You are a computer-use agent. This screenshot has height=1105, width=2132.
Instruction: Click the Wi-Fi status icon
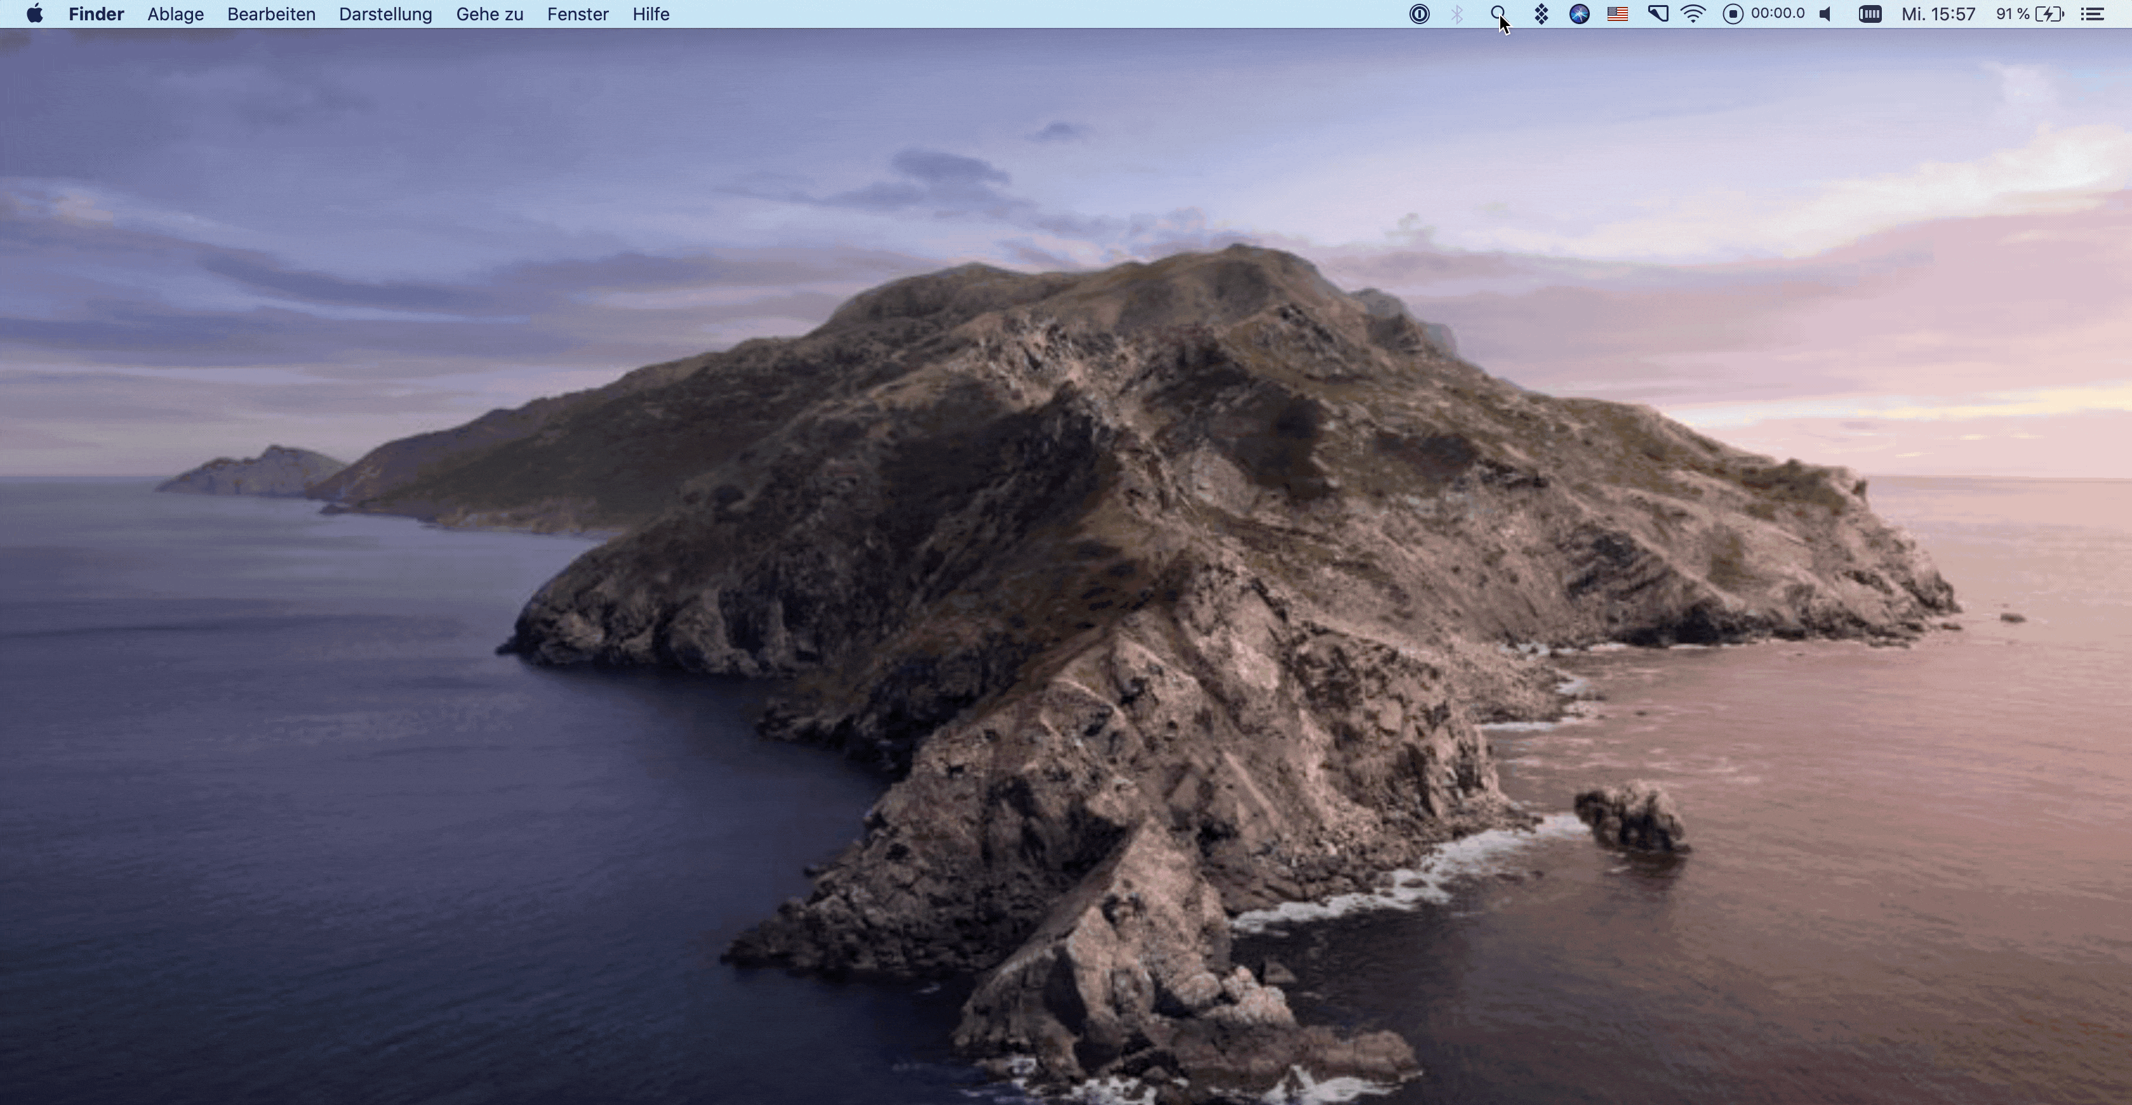click(x=1694, y=14)
